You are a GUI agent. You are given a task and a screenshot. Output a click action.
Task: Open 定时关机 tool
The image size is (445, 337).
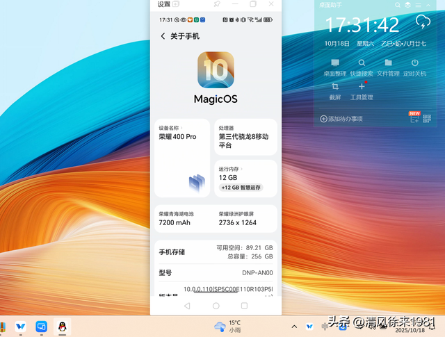point(414,68)
